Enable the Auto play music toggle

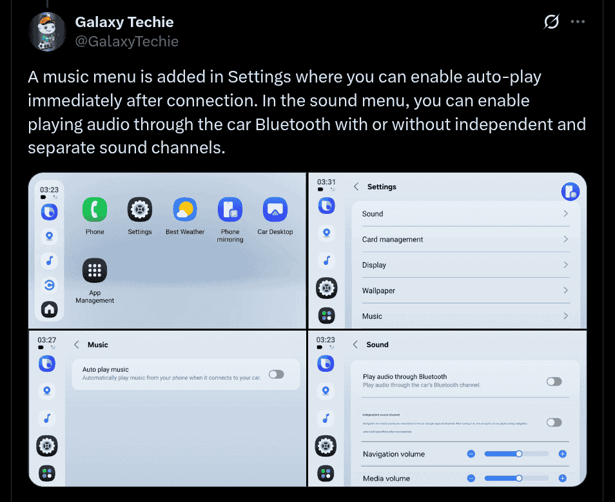(x=276, y=374)
